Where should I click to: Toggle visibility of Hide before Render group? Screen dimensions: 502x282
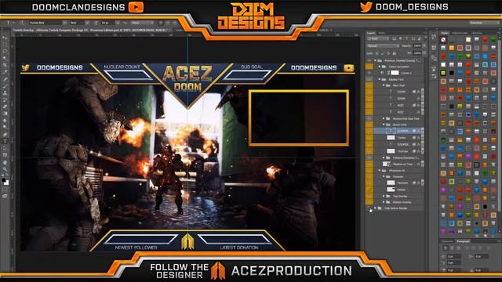[x=369, y=208]
